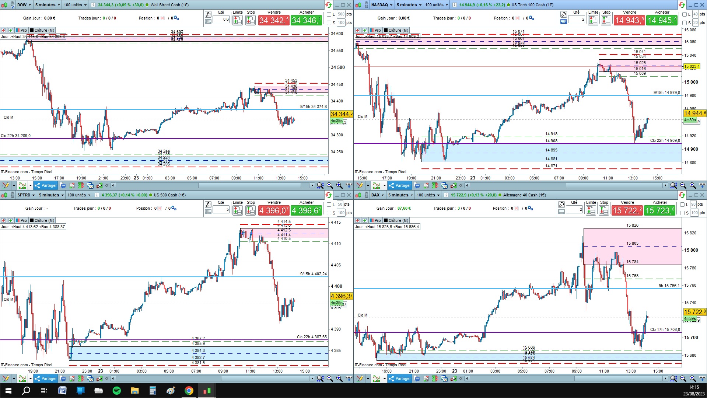Viewport: 707px width, 398px height.
Task: Open Spotify from the Windows taskbar
Action: pos(116,391)
